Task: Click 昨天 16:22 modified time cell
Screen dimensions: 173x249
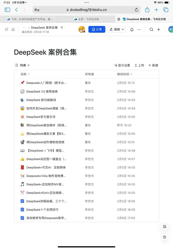Action: click(x=124, y=125)
